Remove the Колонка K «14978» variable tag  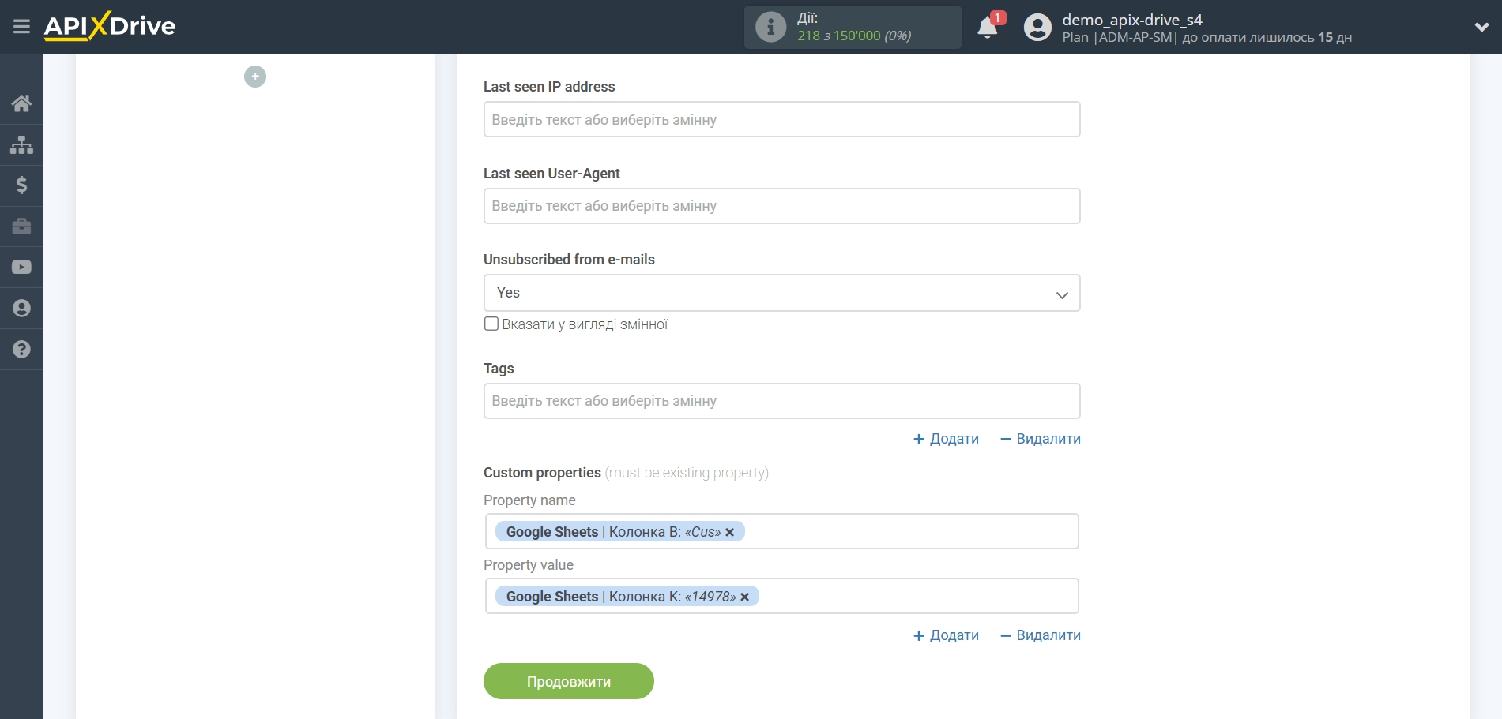coord(744,597)
